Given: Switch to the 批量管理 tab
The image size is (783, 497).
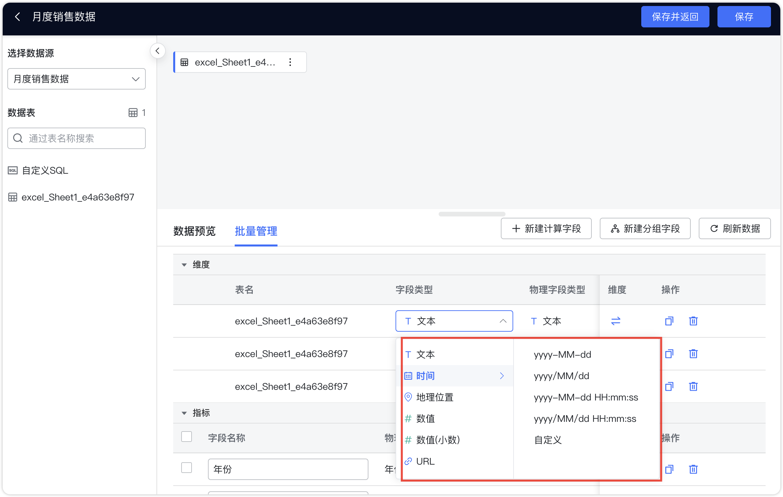Looking at the screenshot, I should tap(256, 231).
